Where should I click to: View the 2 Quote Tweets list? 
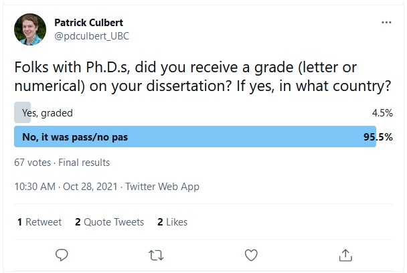(109, 222)
